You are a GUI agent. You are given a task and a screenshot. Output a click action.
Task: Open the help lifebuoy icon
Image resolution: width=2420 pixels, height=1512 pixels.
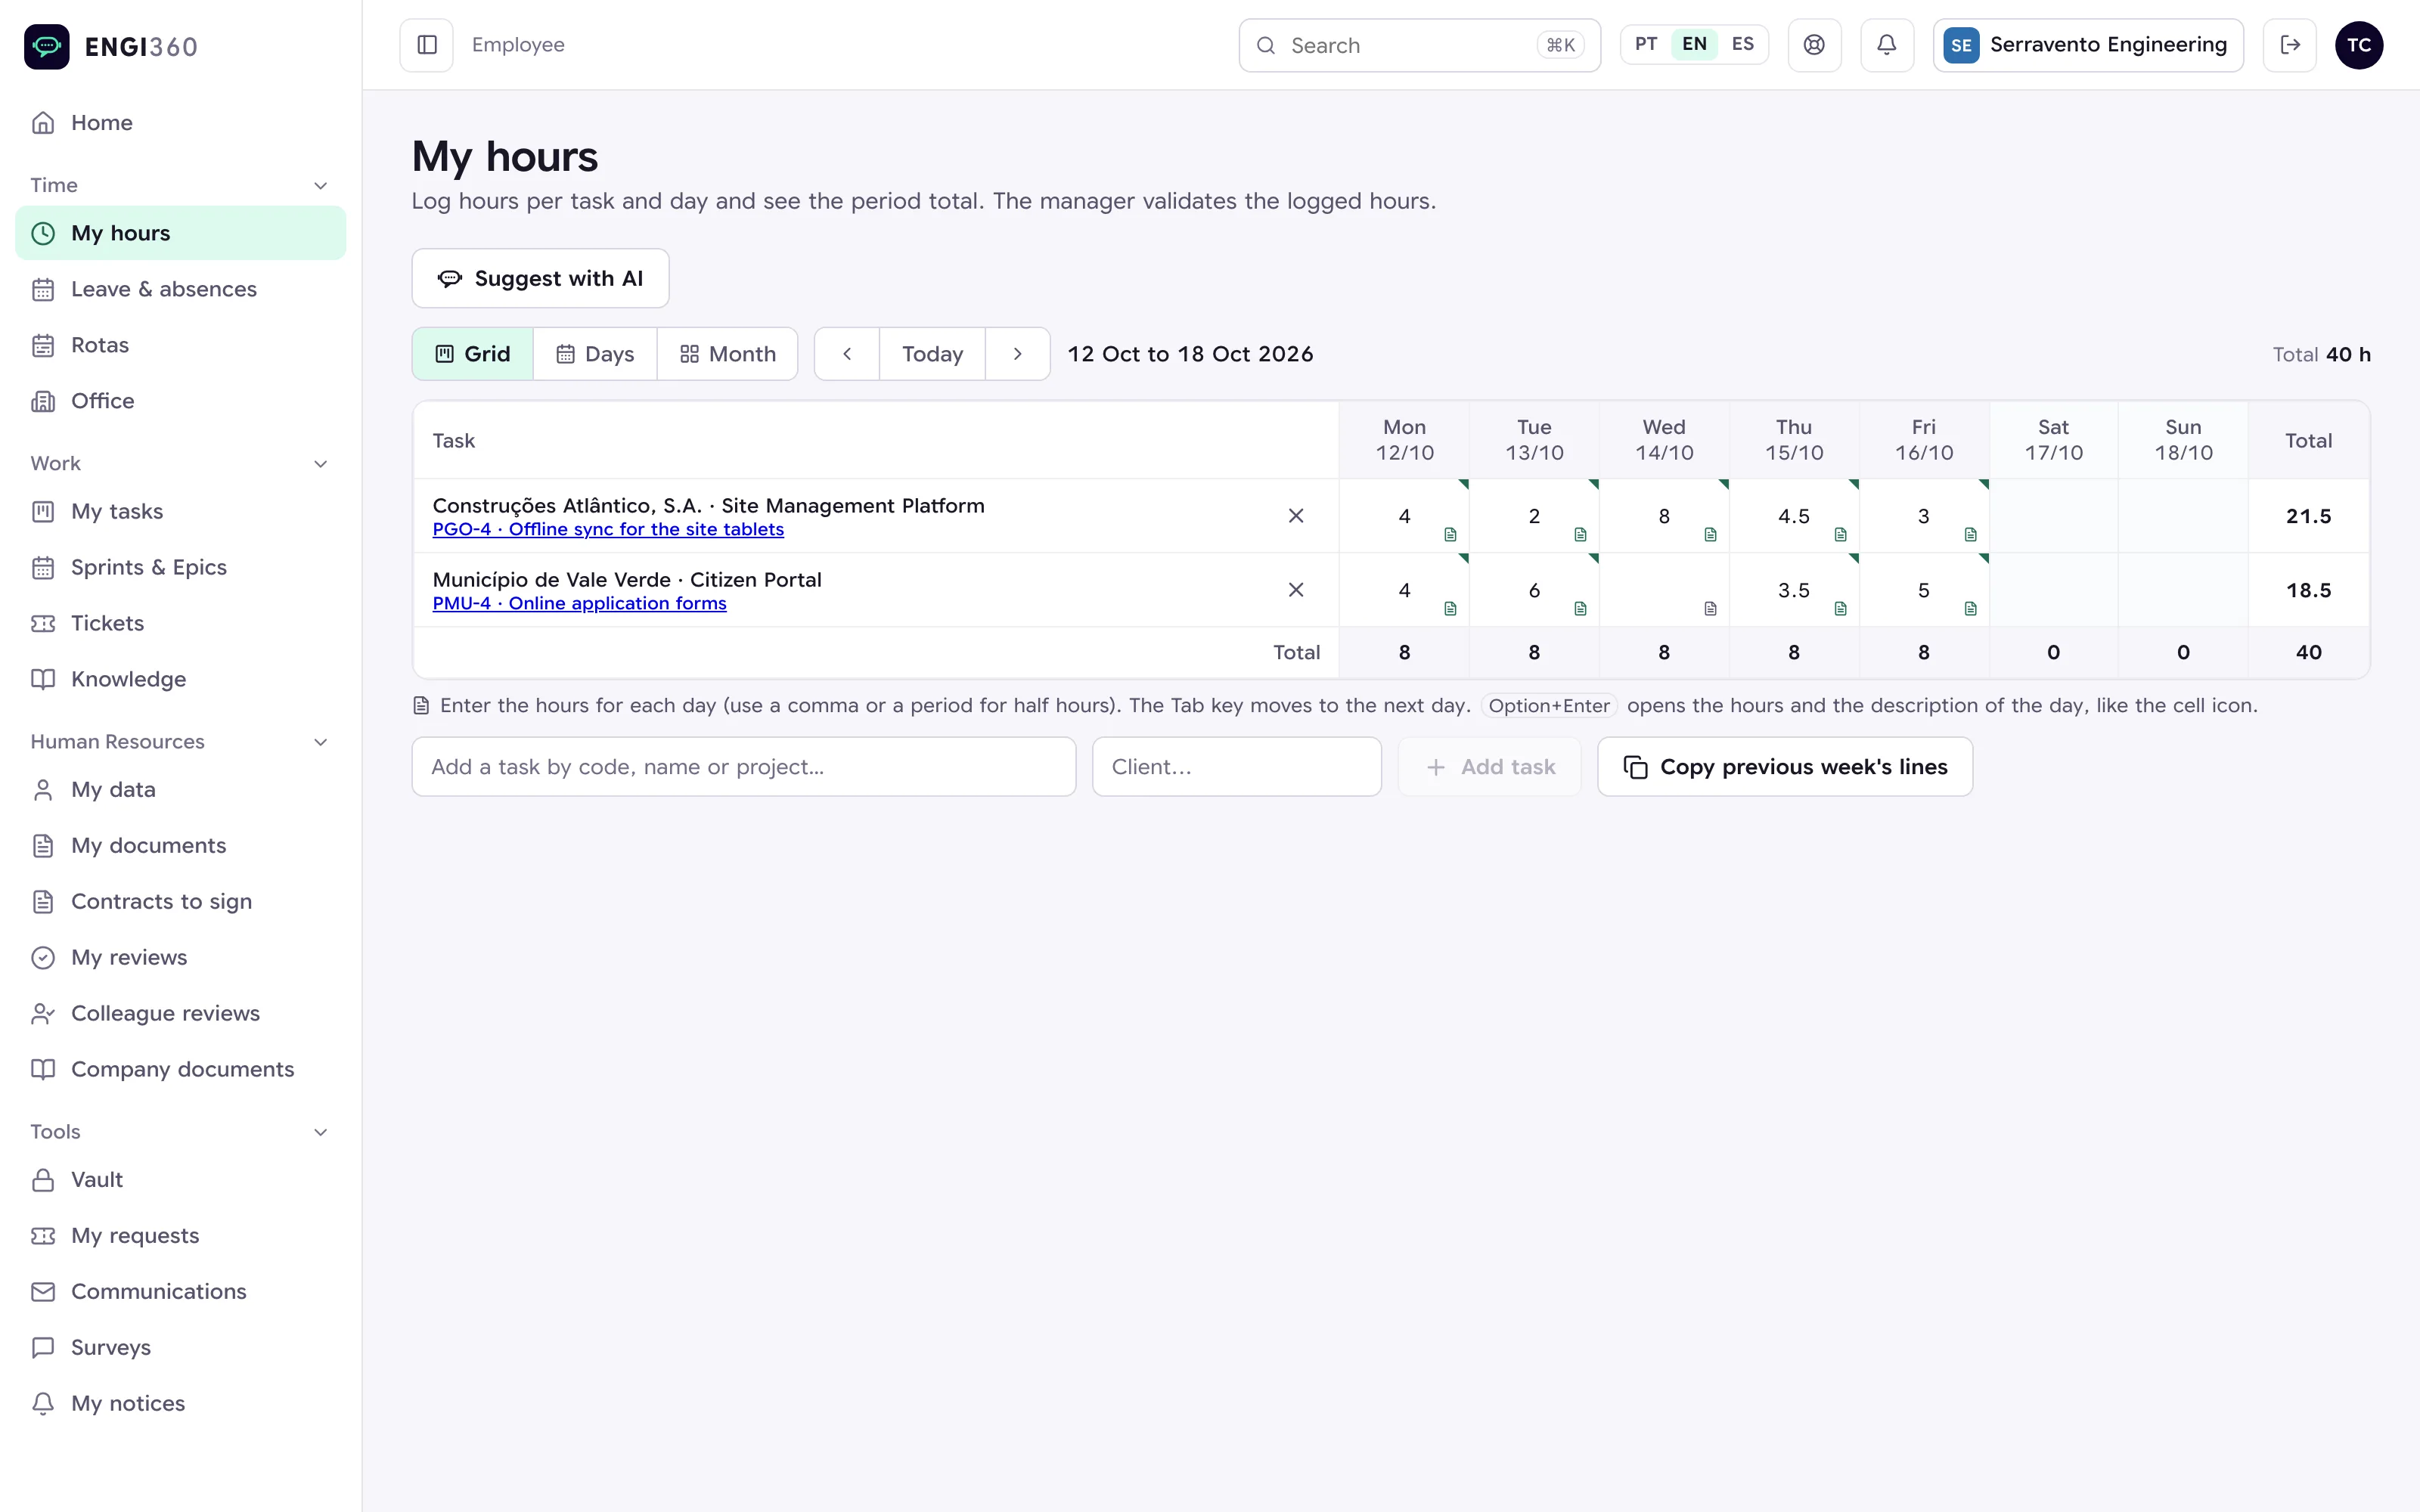pos(1814,45)
